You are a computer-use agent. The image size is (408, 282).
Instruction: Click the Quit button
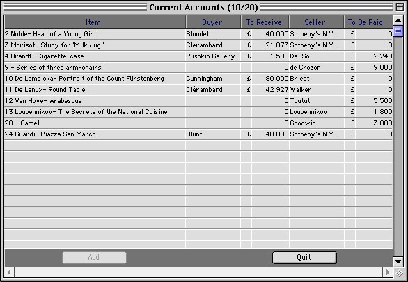click(304, 258)
